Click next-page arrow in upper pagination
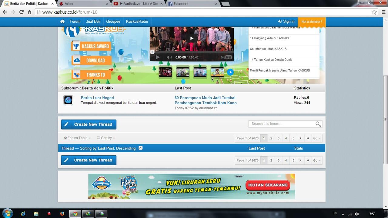 pos(300,138)
